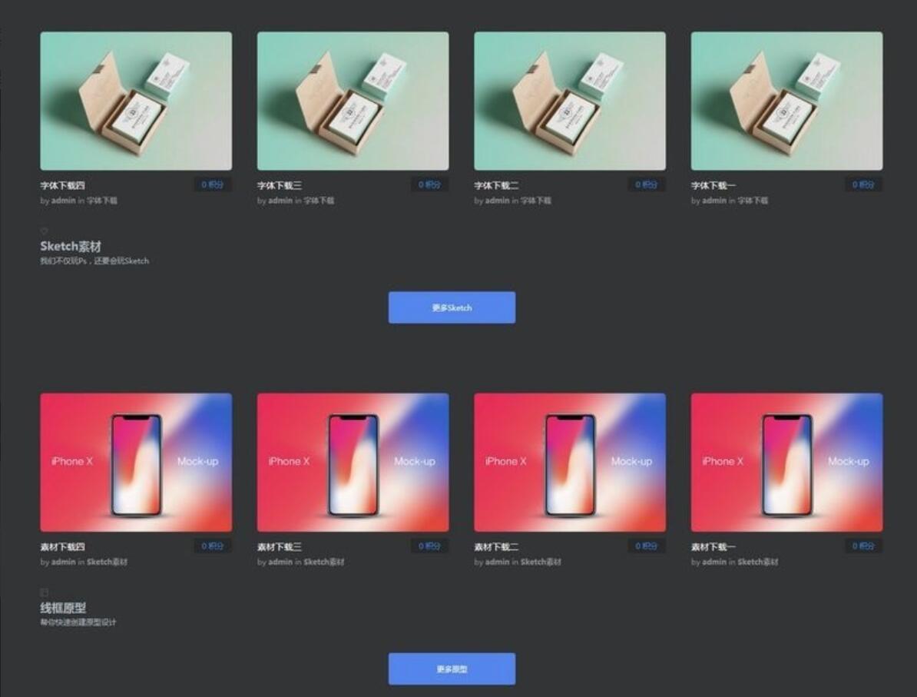917x697 pixels.
Task: Click the small icon above 线框原型 heading
Action: 45,592
